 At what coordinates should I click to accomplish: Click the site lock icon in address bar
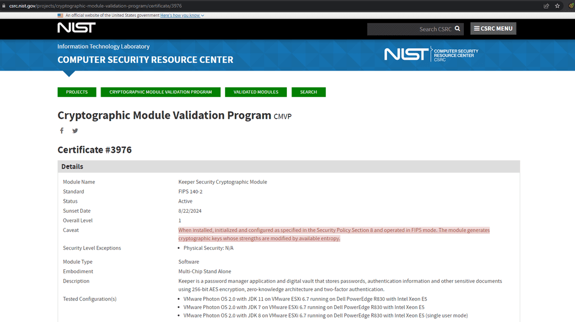click(4, 6)
